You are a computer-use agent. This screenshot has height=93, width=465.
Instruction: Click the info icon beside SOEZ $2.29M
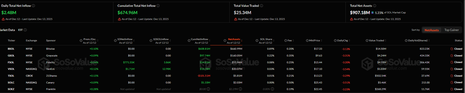click(241, 89)
